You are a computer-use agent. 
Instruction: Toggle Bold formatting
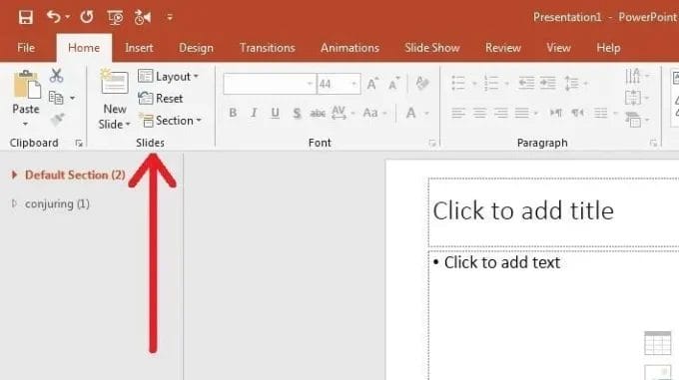[x=233, y=113]
